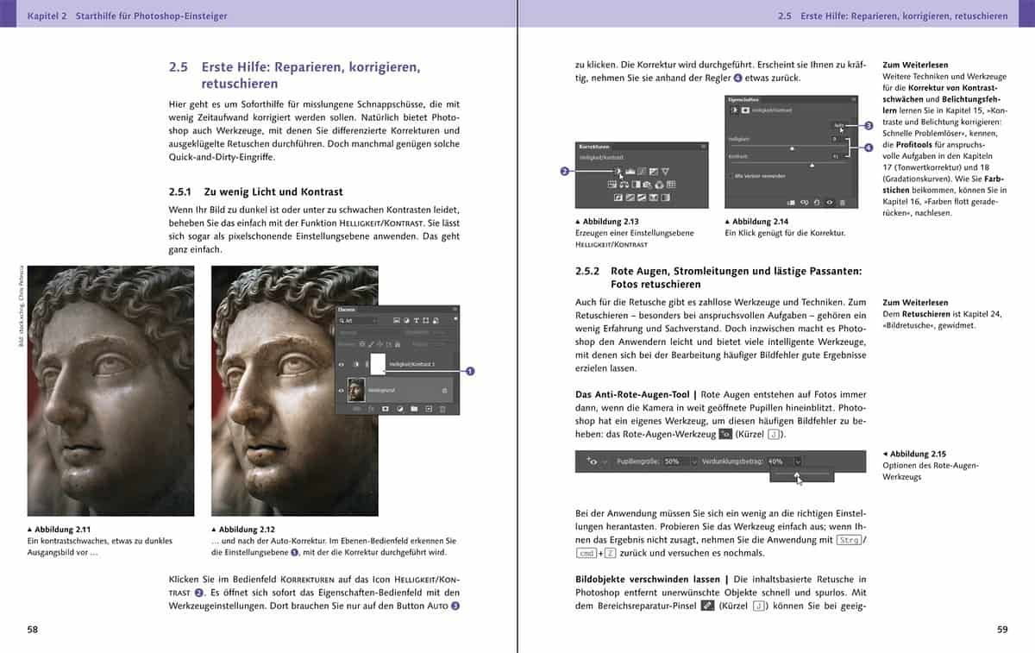Create a new layer in the Ebenen panel
Screen dimensions: 1035x653
coord(429,409)
